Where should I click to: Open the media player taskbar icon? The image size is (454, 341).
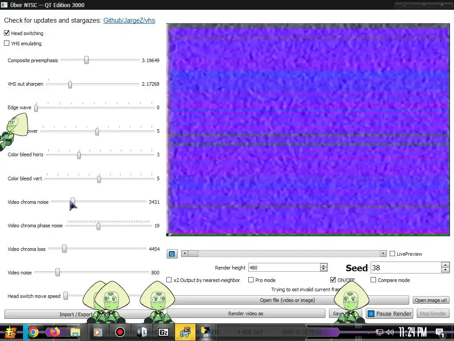[x=97, y=332]
